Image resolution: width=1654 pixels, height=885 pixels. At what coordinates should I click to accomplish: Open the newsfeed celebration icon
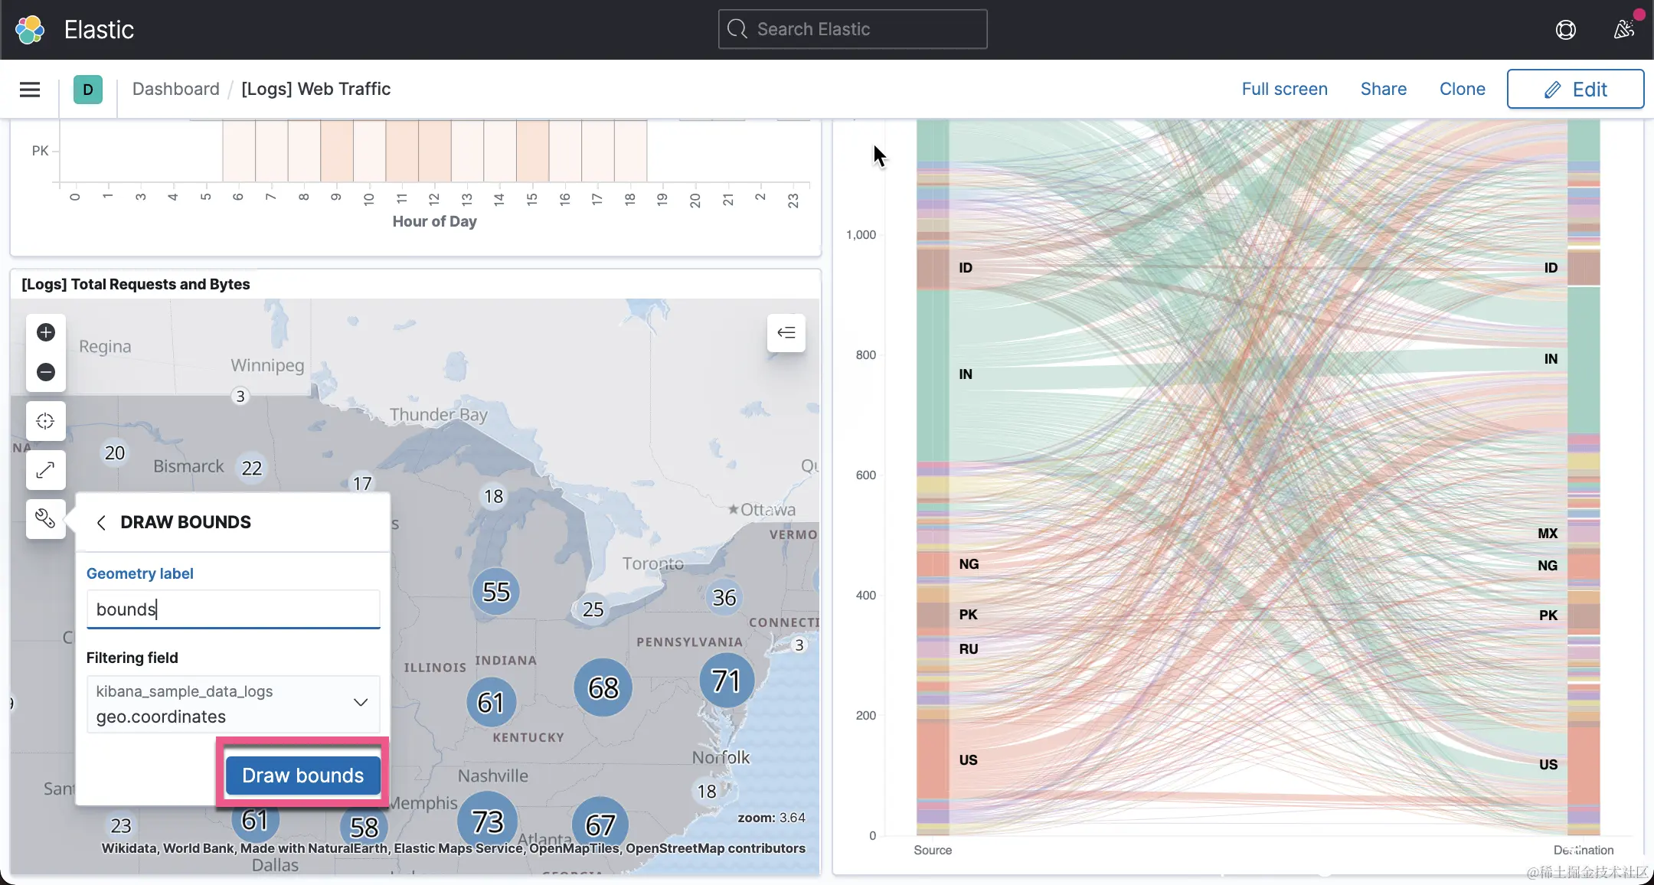[1623, 30]
